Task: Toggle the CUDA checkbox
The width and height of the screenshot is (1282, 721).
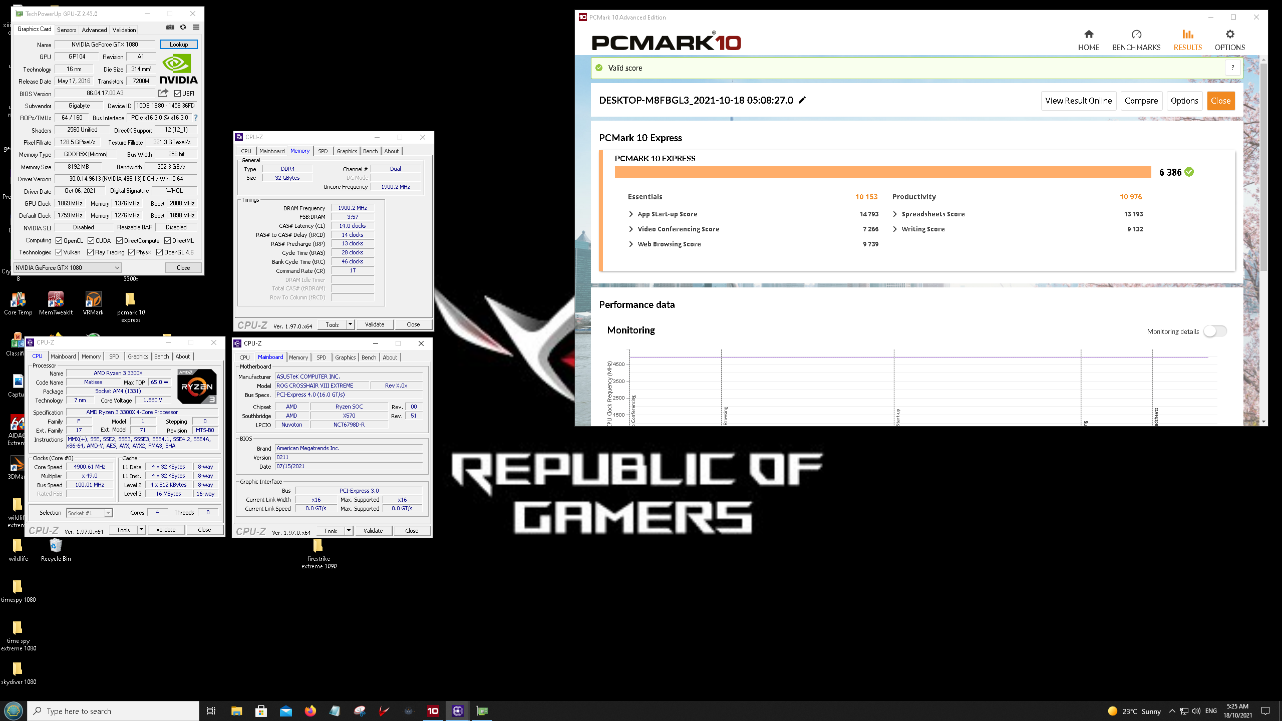Action: click(91, 241)
